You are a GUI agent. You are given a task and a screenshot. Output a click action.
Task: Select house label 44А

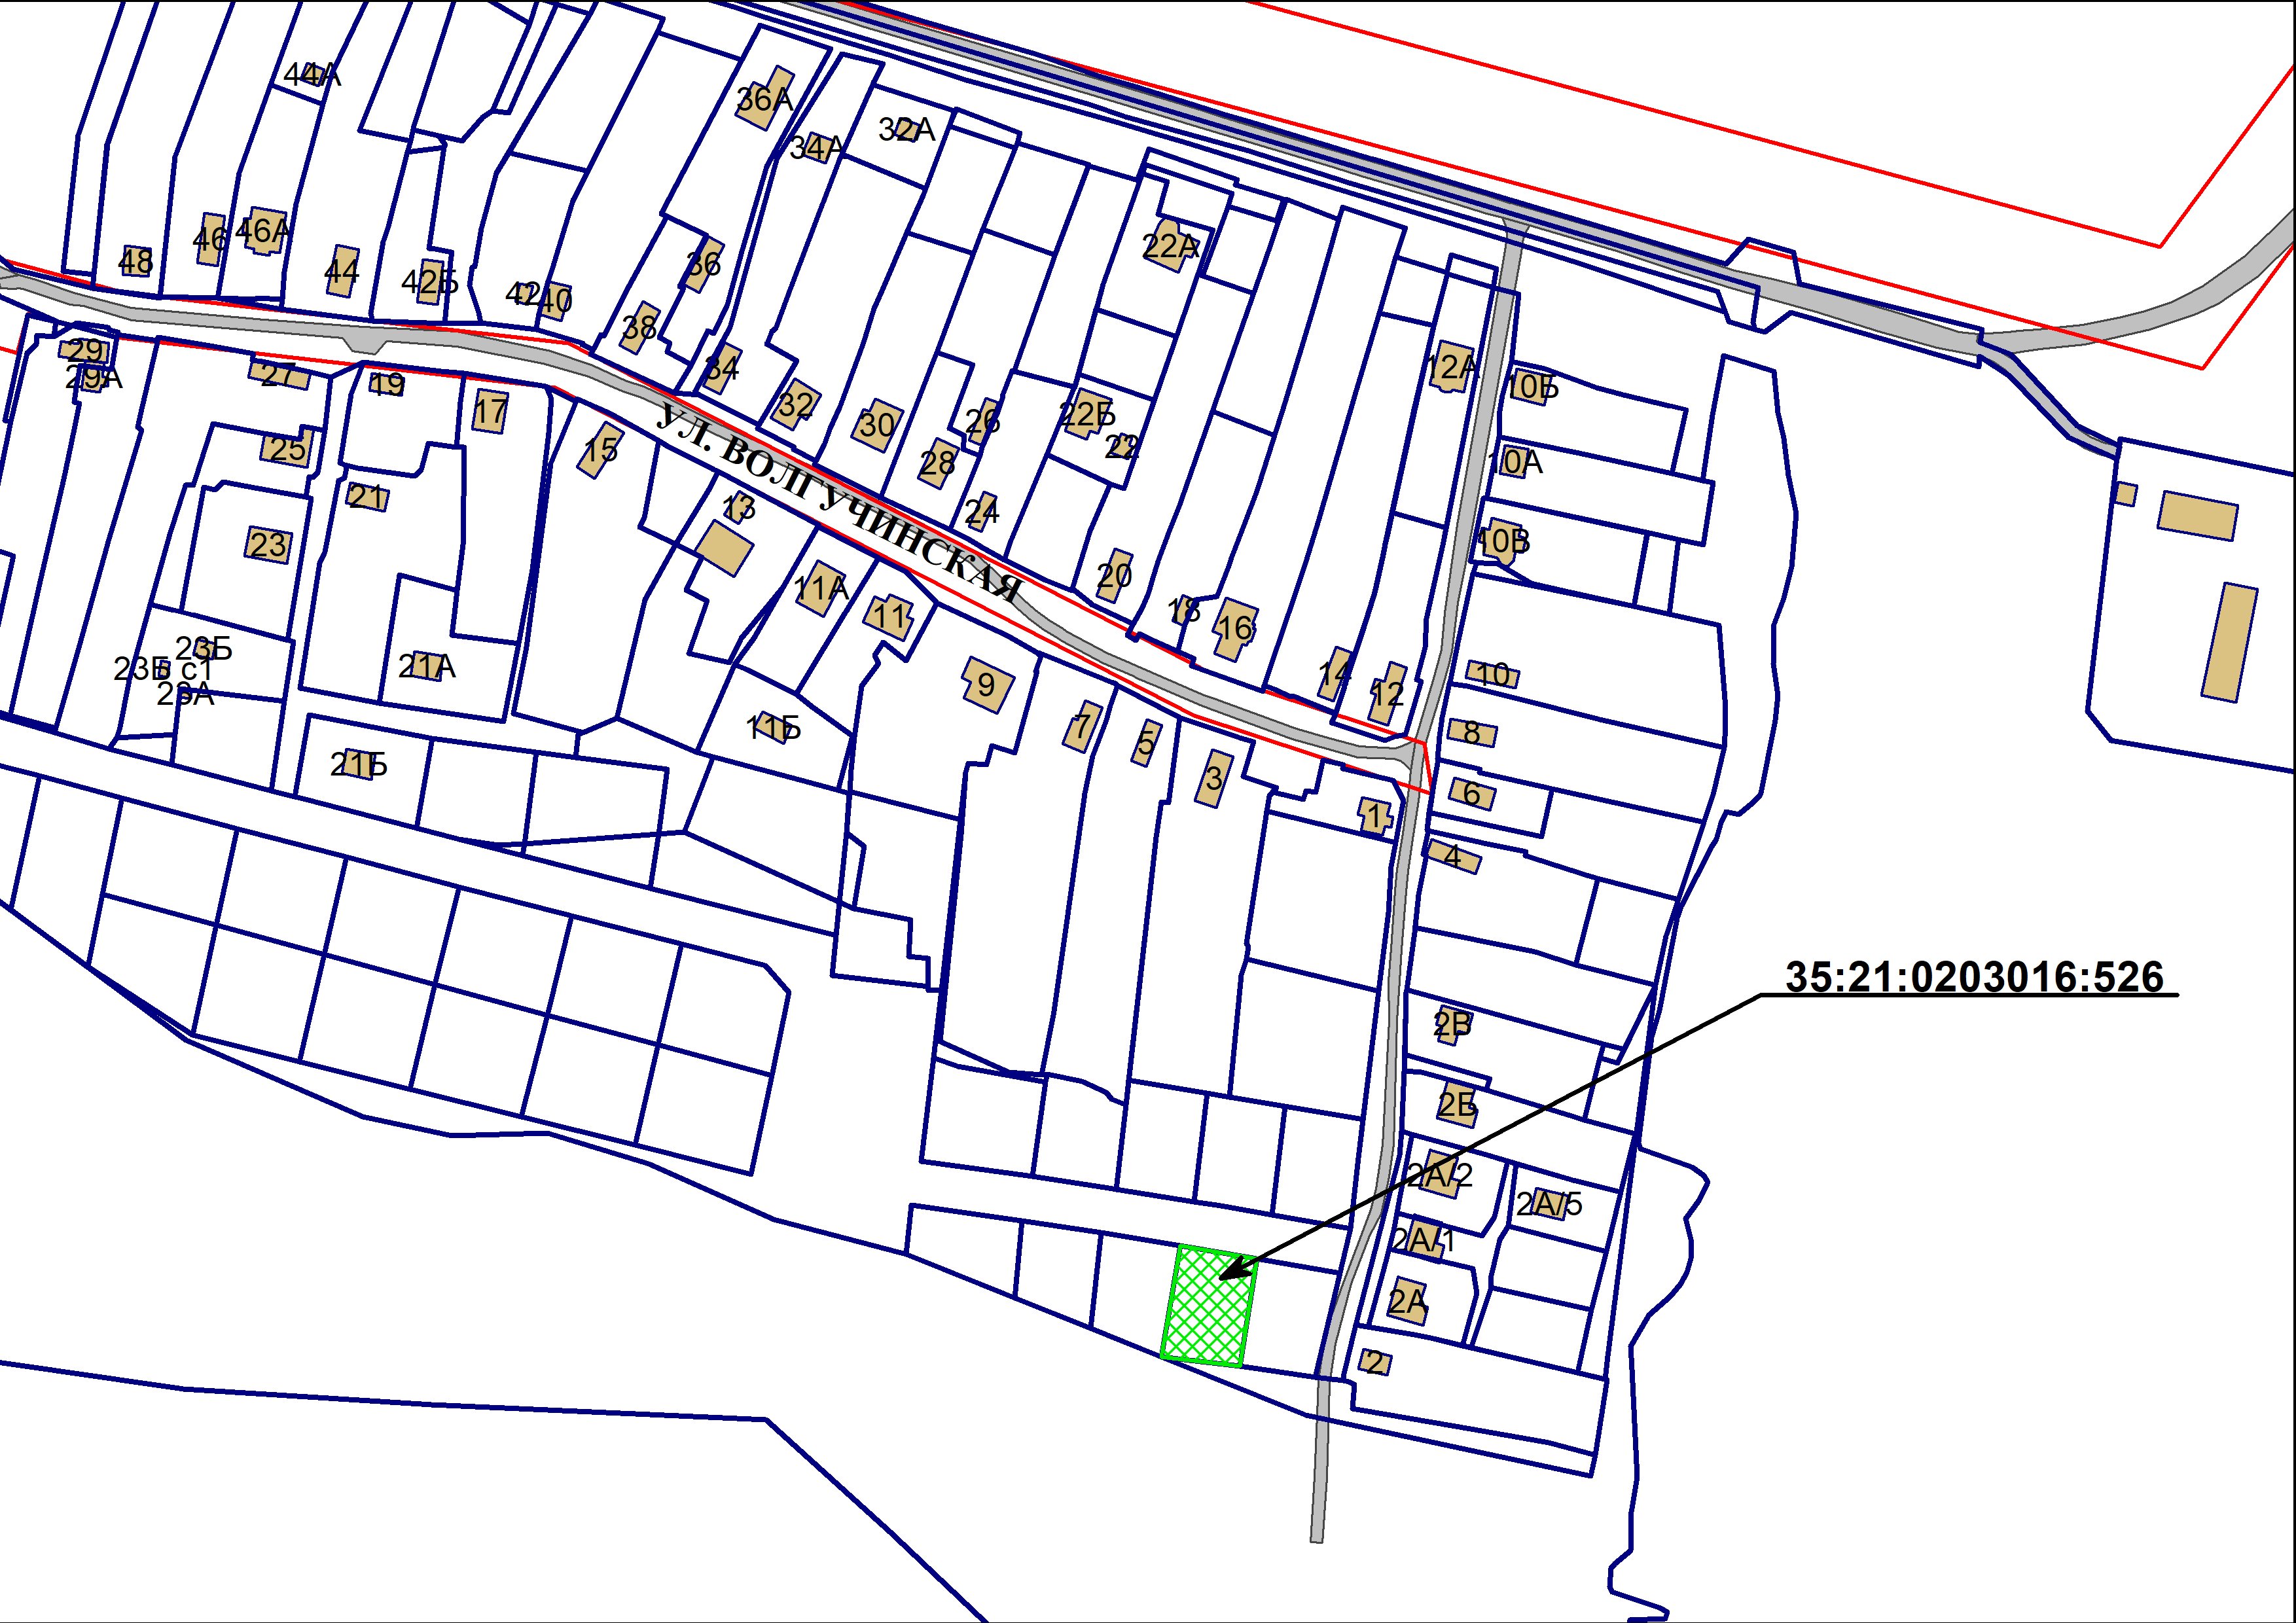pyautogui.click(x=313, y=75)
